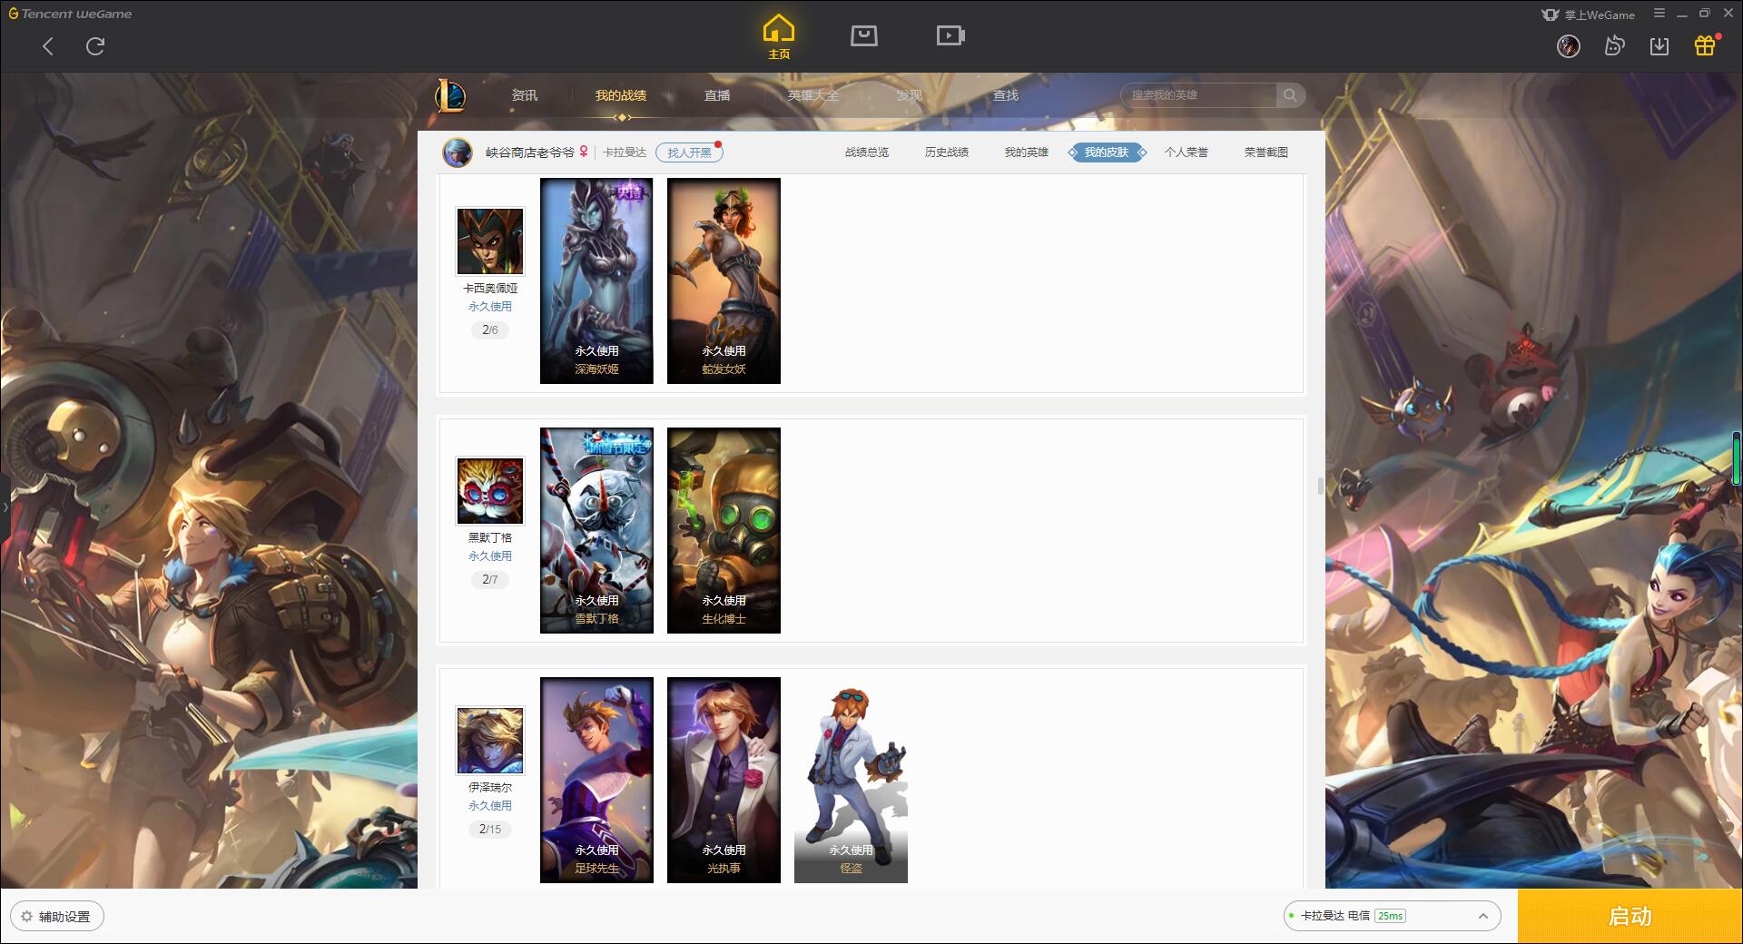The width and height of the screenshot is (1743, 944).
Task: Refresh the page with reload icon
Action: pyautogui.click(x=95, y=46)
